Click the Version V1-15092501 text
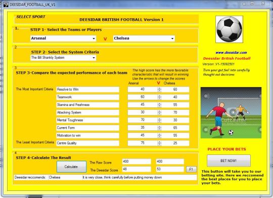Screen dimensions: 273x198 click(218, 64)
